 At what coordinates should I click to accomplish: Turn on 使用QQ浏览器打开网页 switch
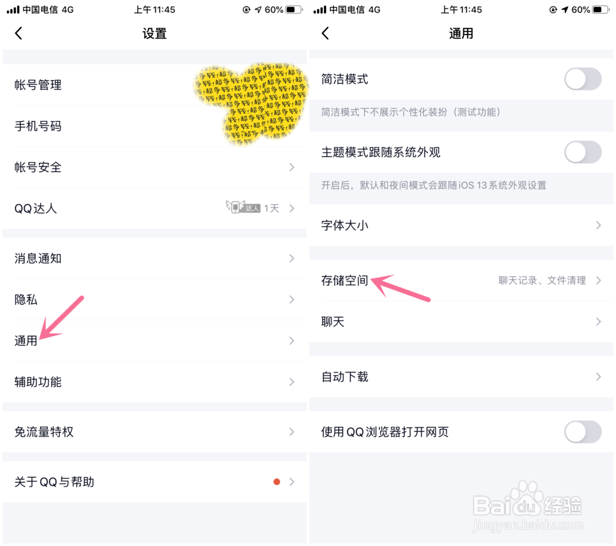(583, 432)
